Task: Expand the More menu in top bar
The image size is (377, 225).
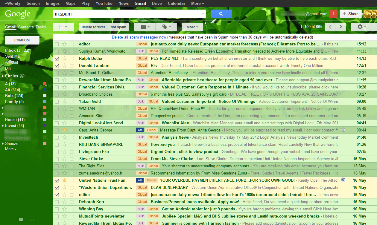Action: pos(197,3)
